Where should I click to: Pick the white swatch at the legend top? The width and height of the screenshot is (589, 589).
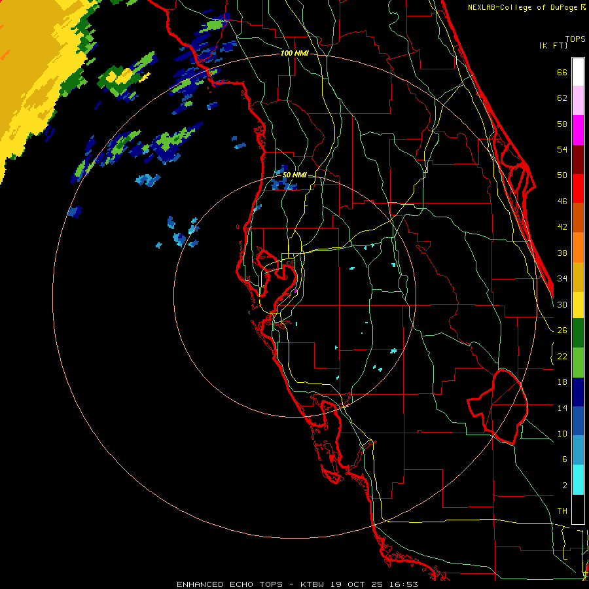point(578,72)
